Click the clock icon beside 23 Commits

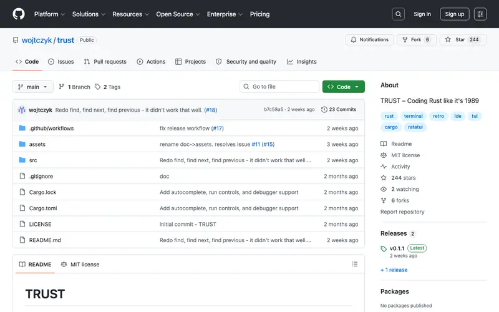click(x=324, y=110)
